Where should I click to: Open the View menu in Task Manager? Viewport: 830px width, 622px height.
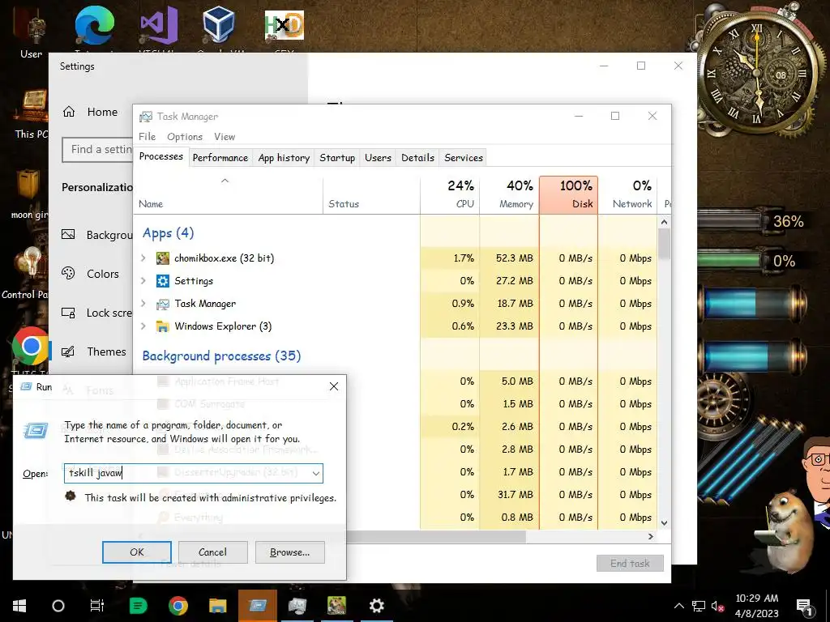click(x=225, y=136)
